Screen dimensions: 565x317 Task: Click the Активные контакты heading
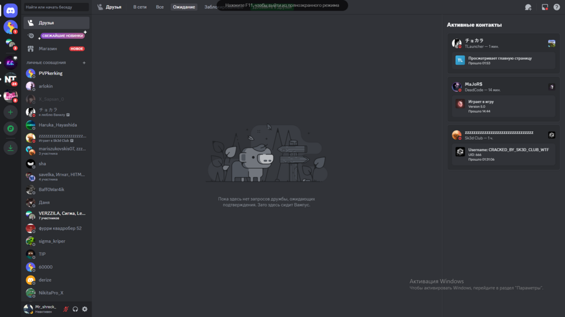click(x=474, y=25)
